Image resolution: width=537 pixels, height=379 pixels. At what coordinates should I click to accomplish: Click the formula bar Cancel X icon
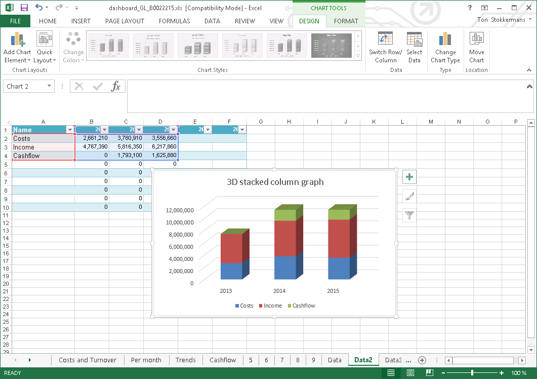click(x=79, y=86)
